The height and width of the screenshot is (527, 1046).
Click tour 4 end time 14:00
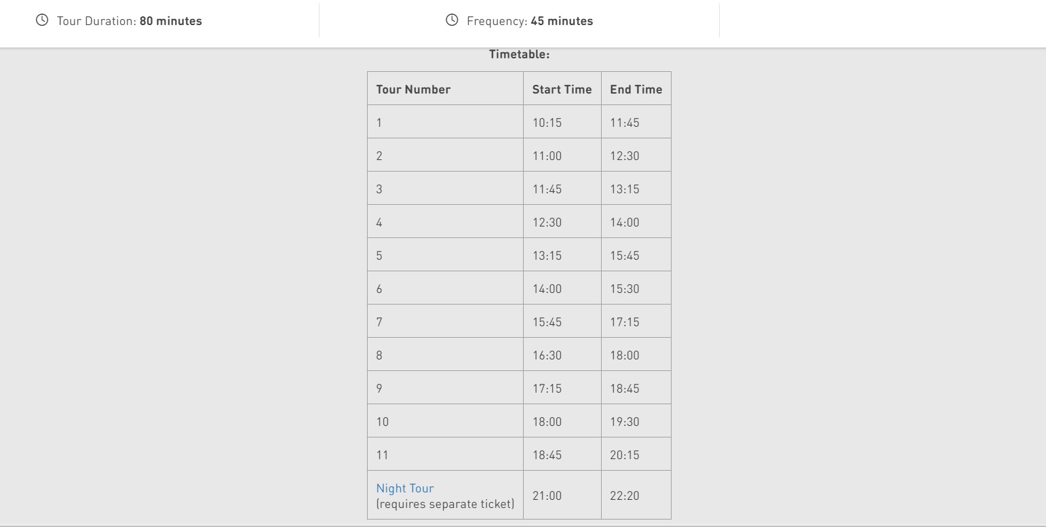point(625,222)
